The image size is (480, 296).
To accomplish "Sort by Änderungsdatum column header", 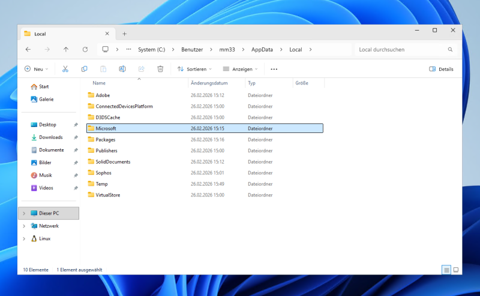I will (x=209, y=83).
